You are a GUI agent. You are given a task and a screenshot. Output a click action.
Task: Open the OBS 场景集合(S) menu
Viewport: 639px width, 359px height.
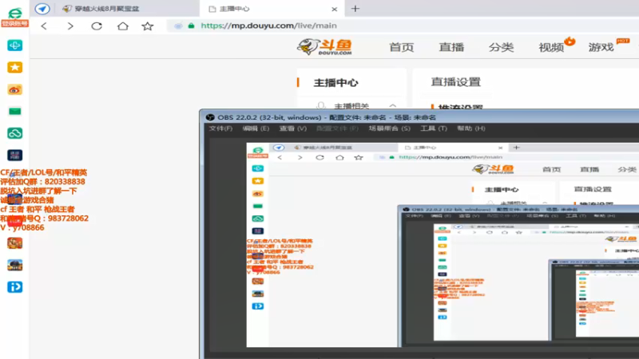[389, 128]
